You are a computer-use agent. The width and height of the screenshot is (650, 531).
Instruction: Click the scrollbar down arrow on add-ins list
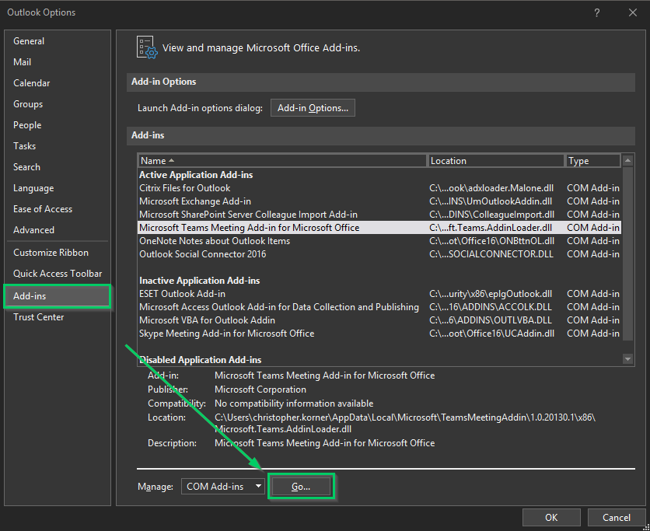(x=627, y=358)
